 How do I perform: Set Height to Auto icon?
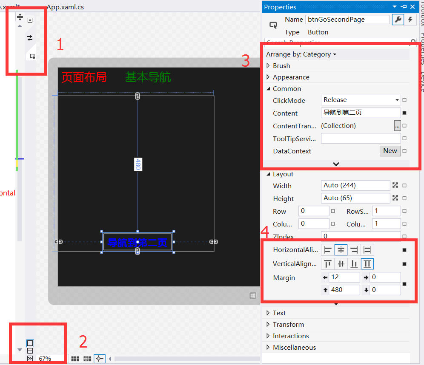coord(395,198)
